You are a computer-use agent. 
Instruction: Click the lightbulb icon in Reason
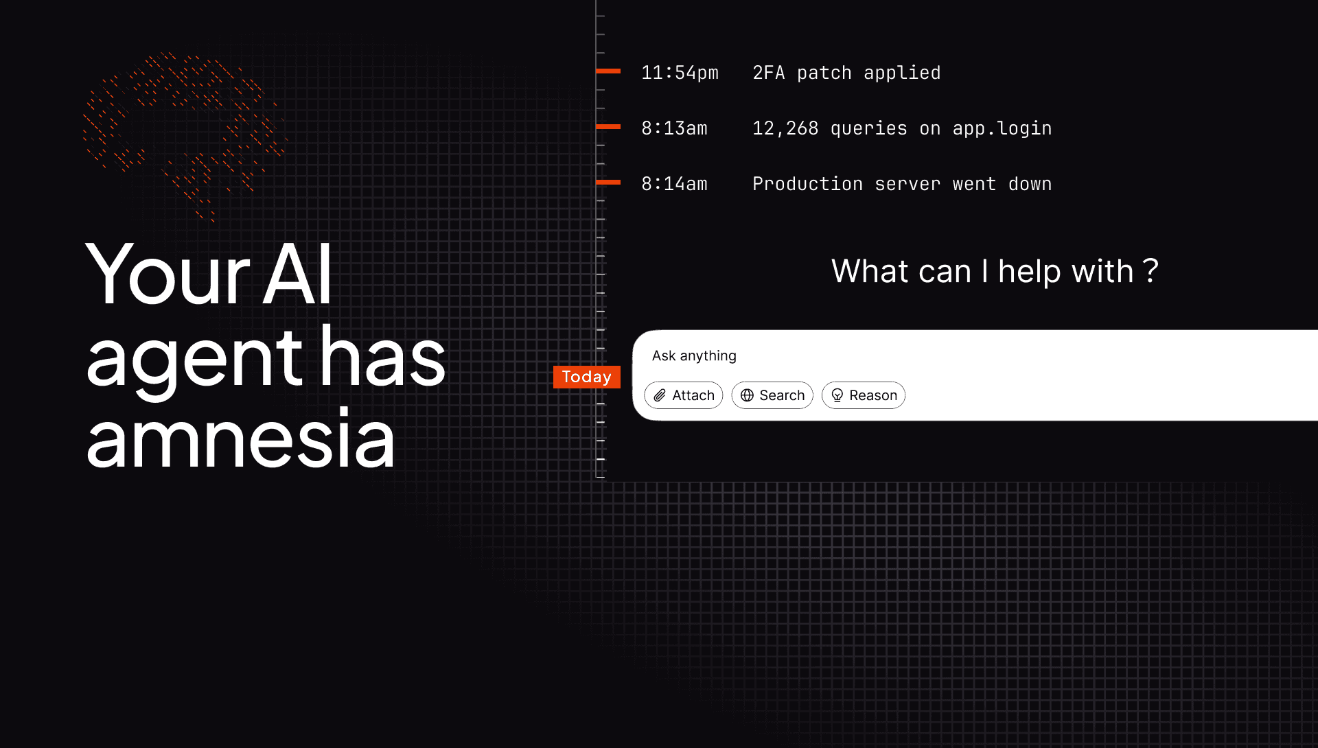837,395
